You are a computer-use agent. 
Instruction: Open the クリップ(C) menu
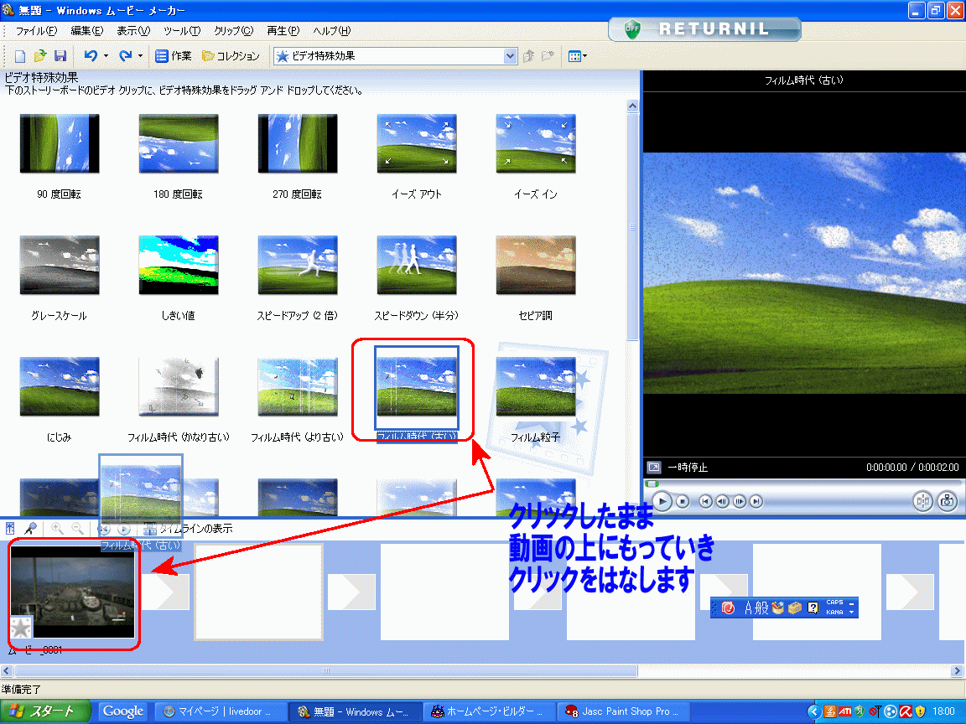(x=233, y=31)
